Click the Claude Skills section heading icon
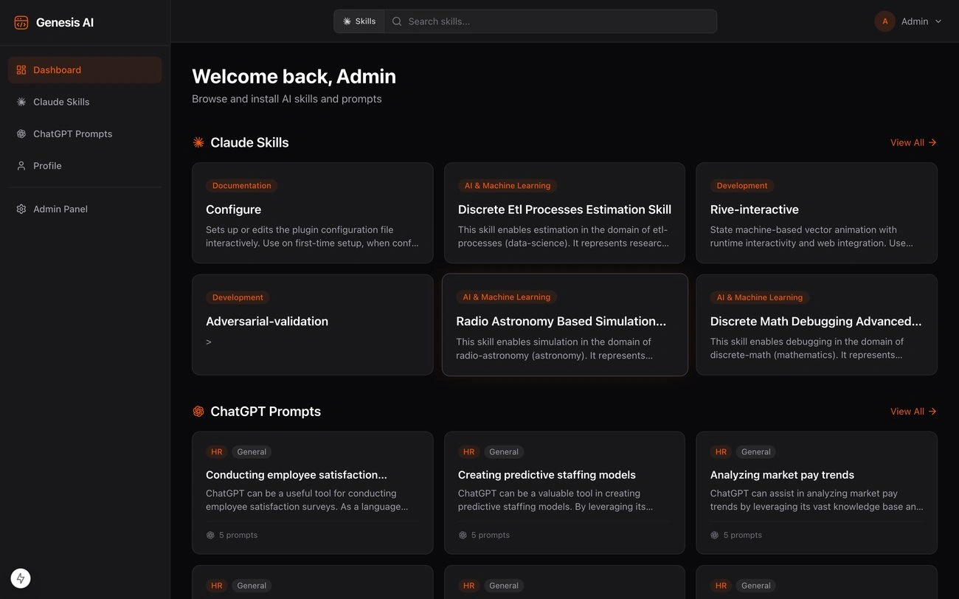This screenshot has width=959, height=599. point(198,142)
